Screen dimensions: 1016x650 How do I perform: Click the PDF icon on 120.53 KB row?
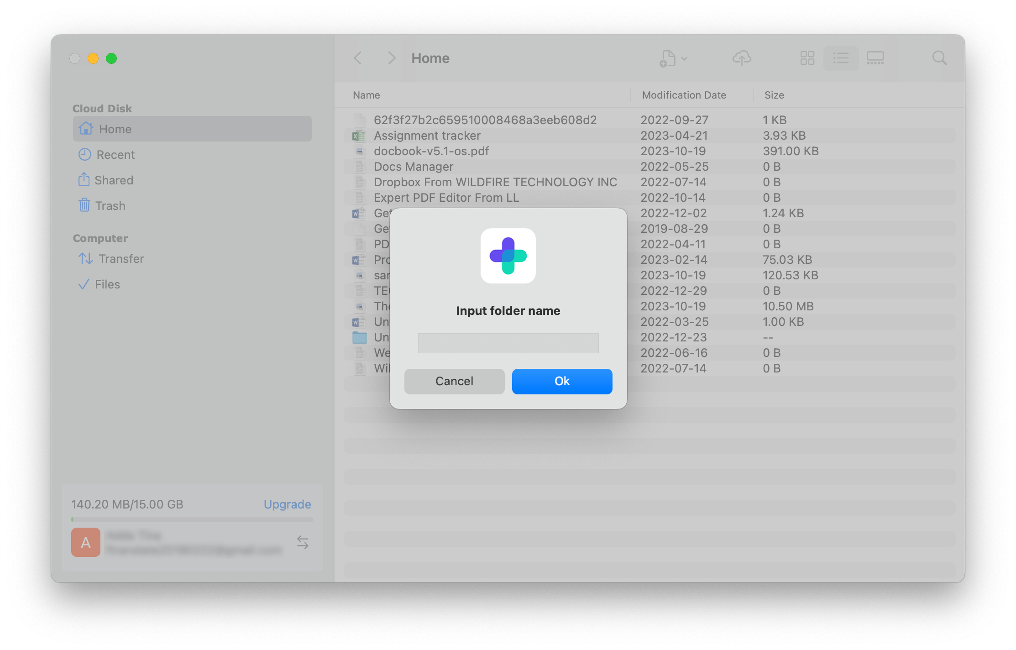pos(359,275)
